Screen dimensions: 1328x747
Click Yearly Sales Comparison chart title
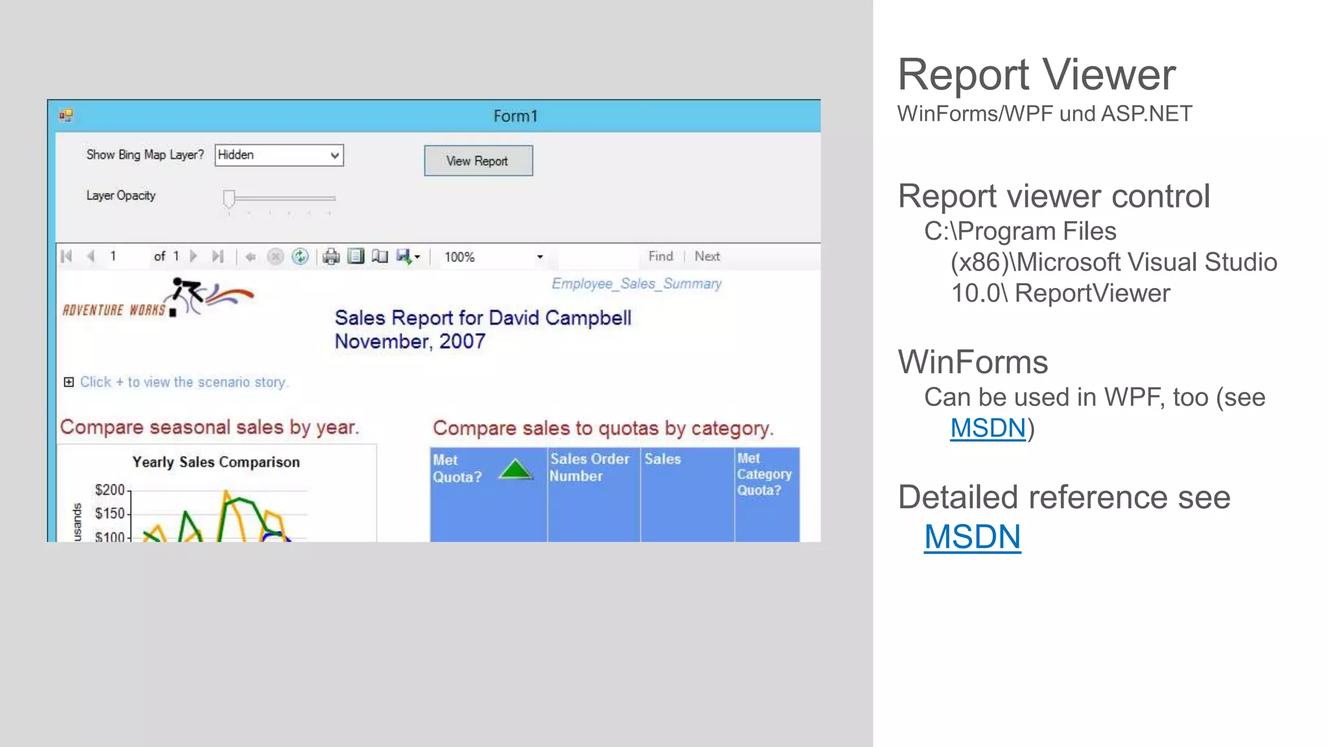217,462
